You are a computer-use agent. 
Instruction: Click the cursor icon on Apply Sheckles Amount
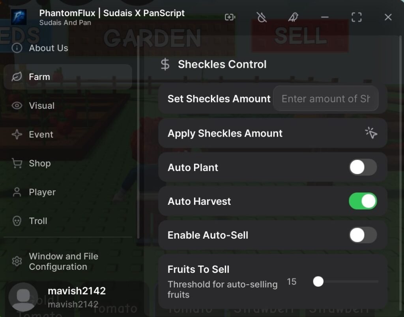[x=371, y=133]
